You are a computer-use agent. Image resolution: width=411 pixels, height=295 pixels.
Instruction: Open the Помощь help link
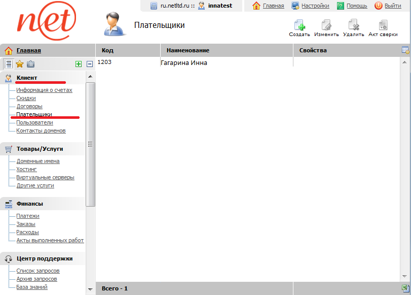pyautogui.click(x=357, y=6)
